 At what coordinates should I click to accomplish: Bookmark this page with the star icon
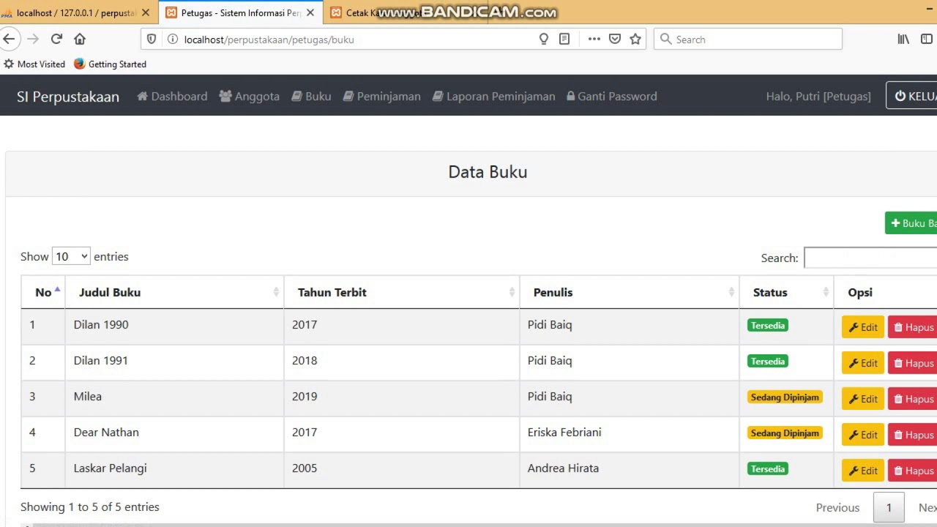(x=635, y=40)
